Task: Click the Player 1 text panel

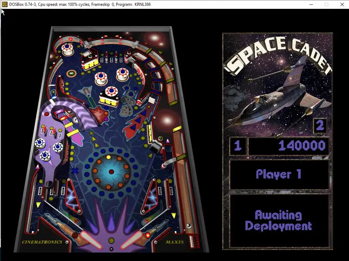Action: coord(279,174)
